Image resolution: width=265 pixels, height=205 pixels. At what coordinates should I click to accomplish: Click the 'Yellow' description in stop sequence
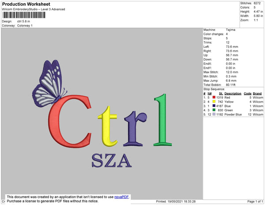(229, 102)
